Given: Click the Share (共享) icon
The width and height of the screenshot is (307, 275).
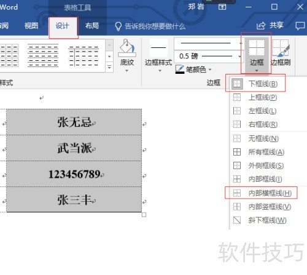Looking at the screenshot, I should pyautogui.click(x=261, y=26).
